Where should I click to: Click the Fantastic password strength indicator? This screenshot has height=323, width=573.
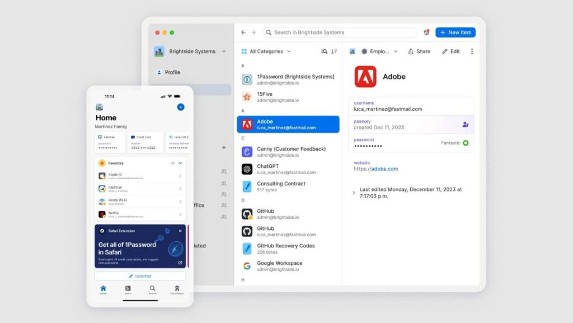pyautogui.click(x=454, y=143)
